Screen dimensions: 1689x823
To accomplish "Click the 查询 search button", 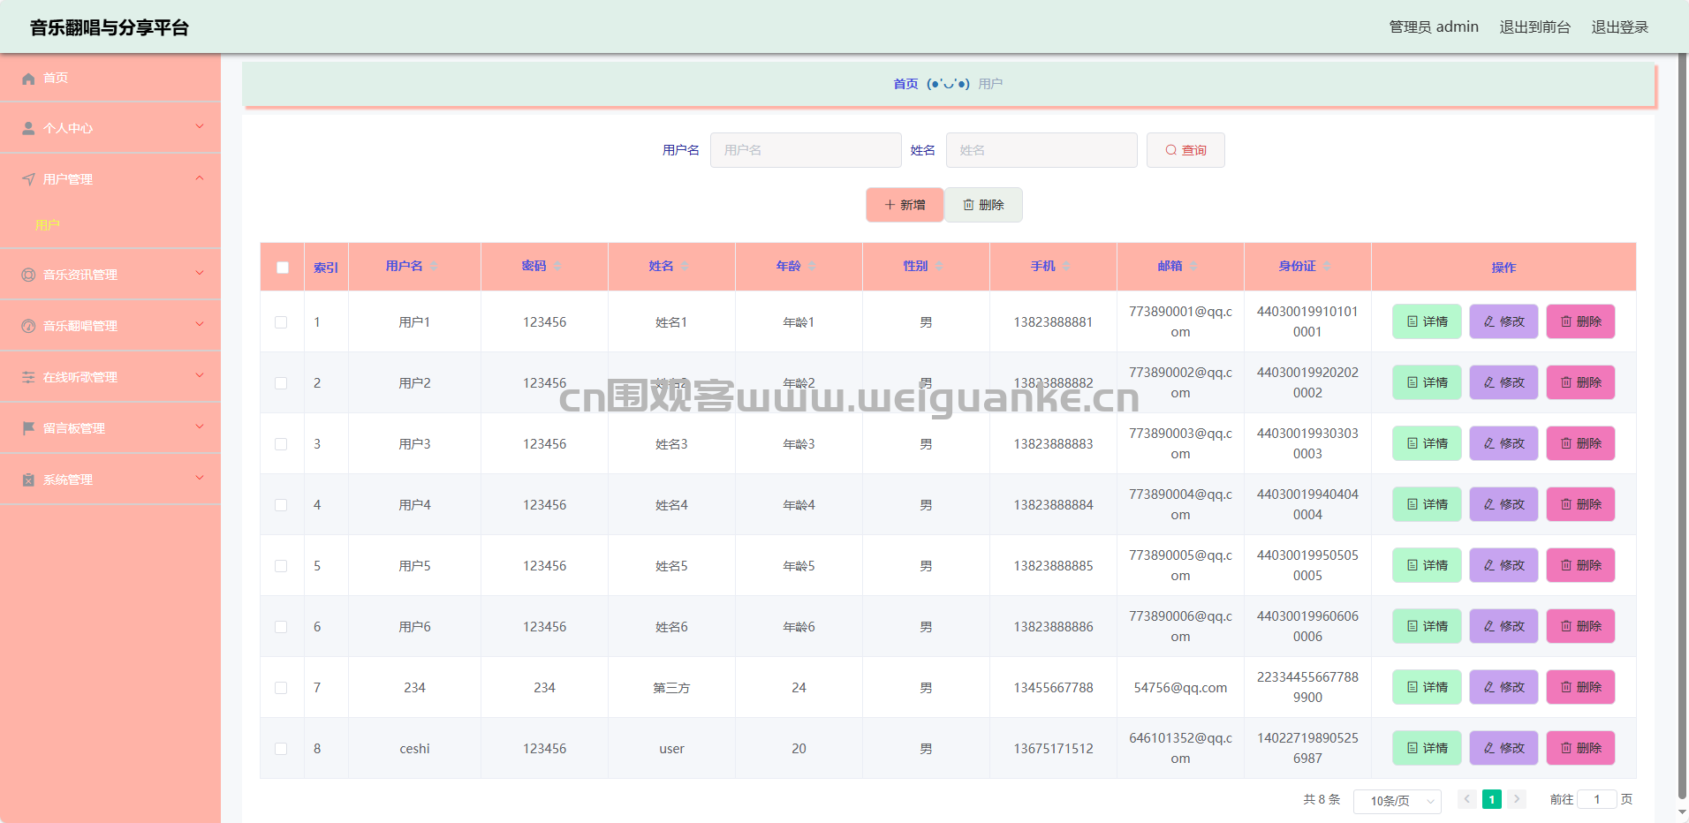I will coord(1185,150).
